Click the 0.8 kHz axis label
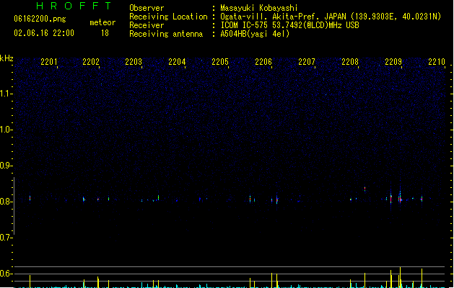Image resolution: width=454 pixels, height=288 pixels. (x=6, y=202)
